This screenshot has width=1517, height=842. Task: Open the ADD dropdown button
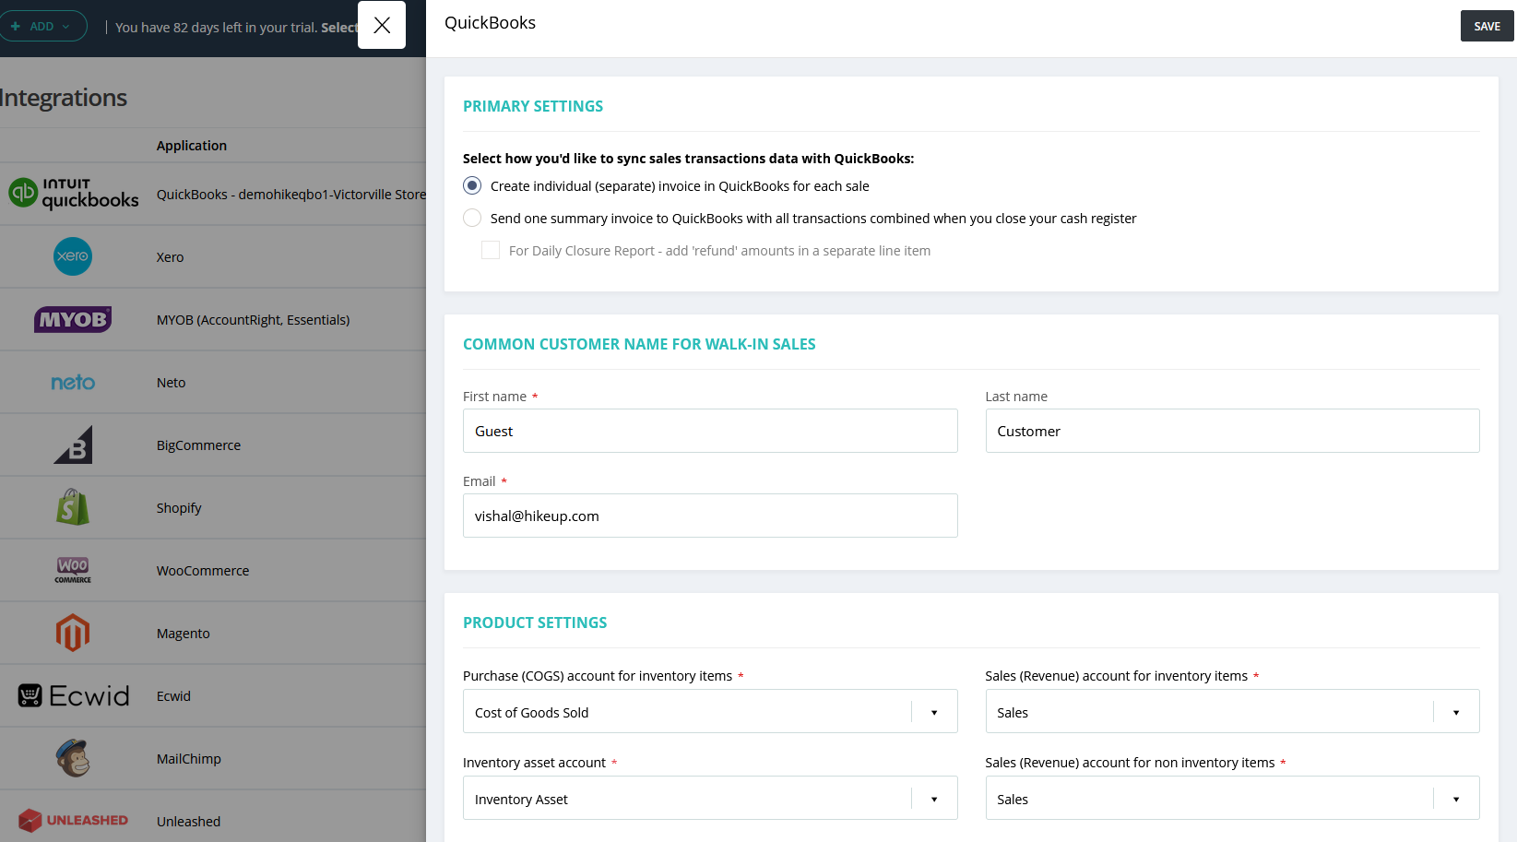pyautogui.click(x=41, y=26)
